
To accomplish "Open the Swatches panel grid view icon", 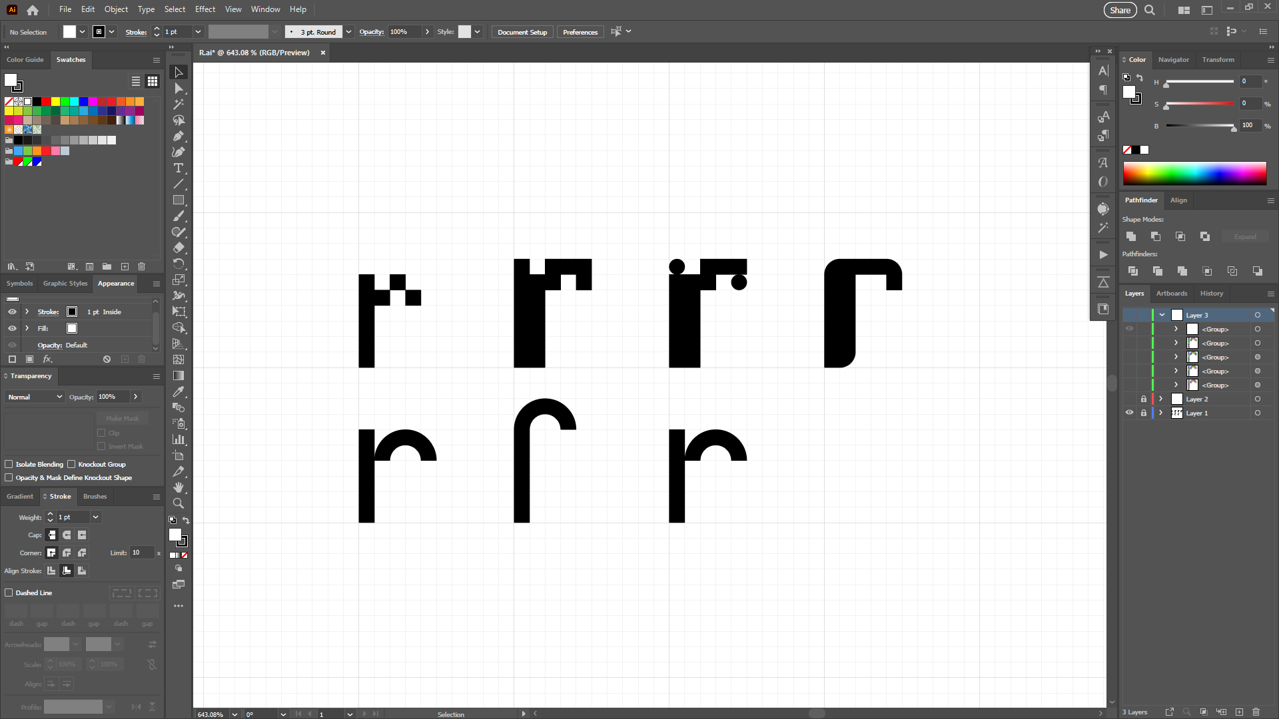I will pyautogui.click(x=153, y=81).
